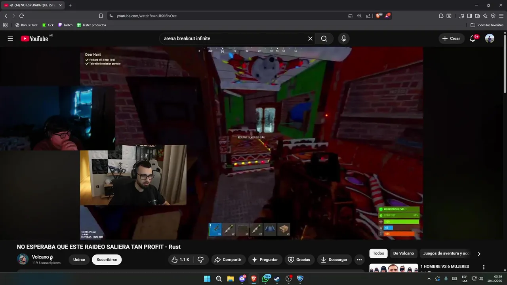This screenshot has height=285, width=507.
Task: Open Brave Rewards triangle icon
Action: 387,16
